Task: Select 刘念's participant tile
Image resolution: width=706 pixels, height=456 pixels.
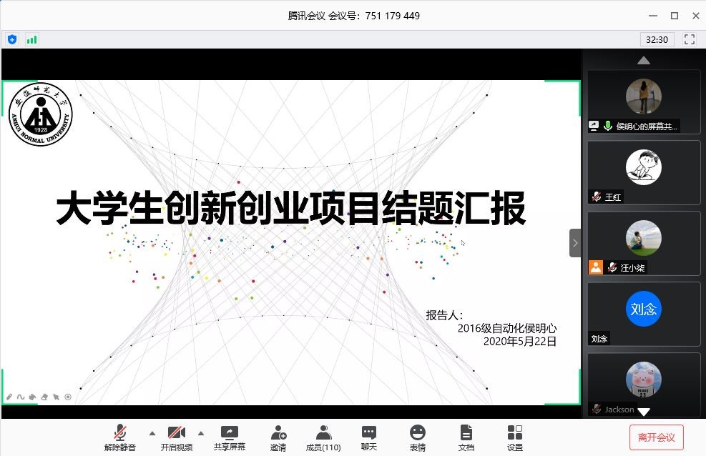Action: pyautogui.click(x=643, y=313)
